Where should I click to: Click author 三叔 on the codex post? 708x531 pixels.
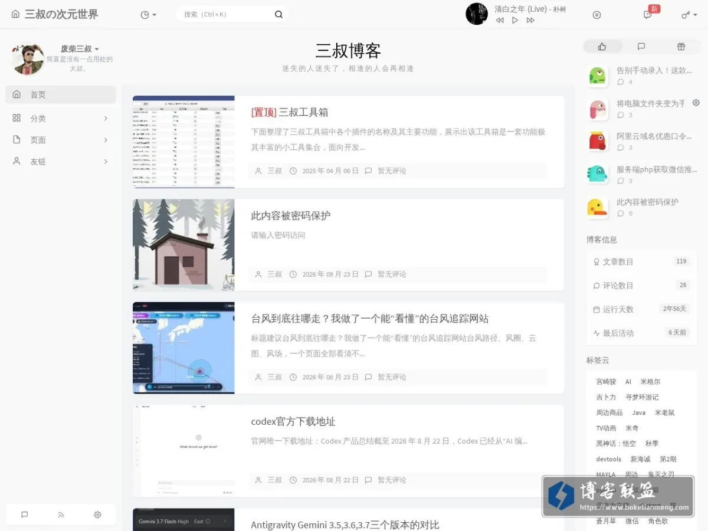pos(275,480)
